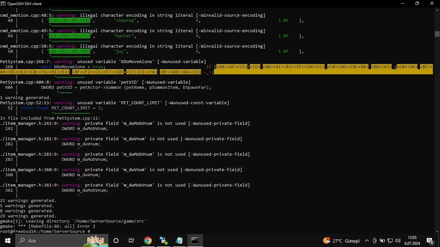Click the terminal scrollbar up arrow
The image size is (440, 247).
click(437, 10)
